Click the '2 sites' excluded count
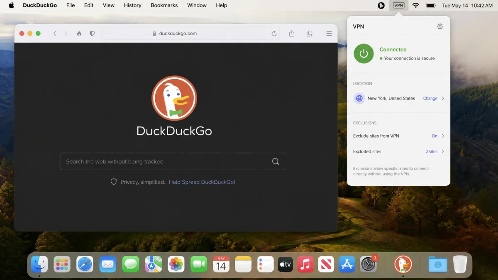Viewport: 498px width, 280px height. tap(431, 151)
